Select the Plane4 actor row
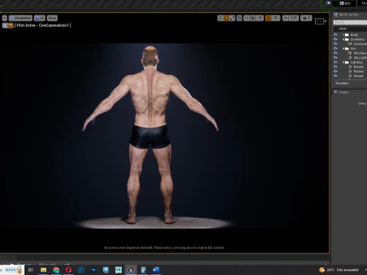Viewport: 367px width, 275px height. click(359, 71)
